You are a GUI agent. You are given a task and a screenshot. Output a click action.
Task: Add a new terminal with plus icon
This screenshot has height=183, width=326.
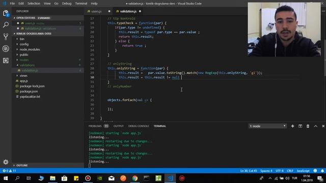(x=292, y=126)
